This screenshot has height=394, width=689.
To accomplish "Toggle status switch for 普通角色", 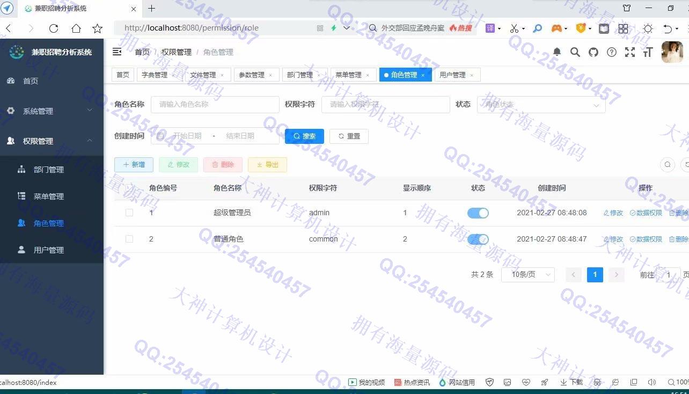I will [x=478, y=239].
